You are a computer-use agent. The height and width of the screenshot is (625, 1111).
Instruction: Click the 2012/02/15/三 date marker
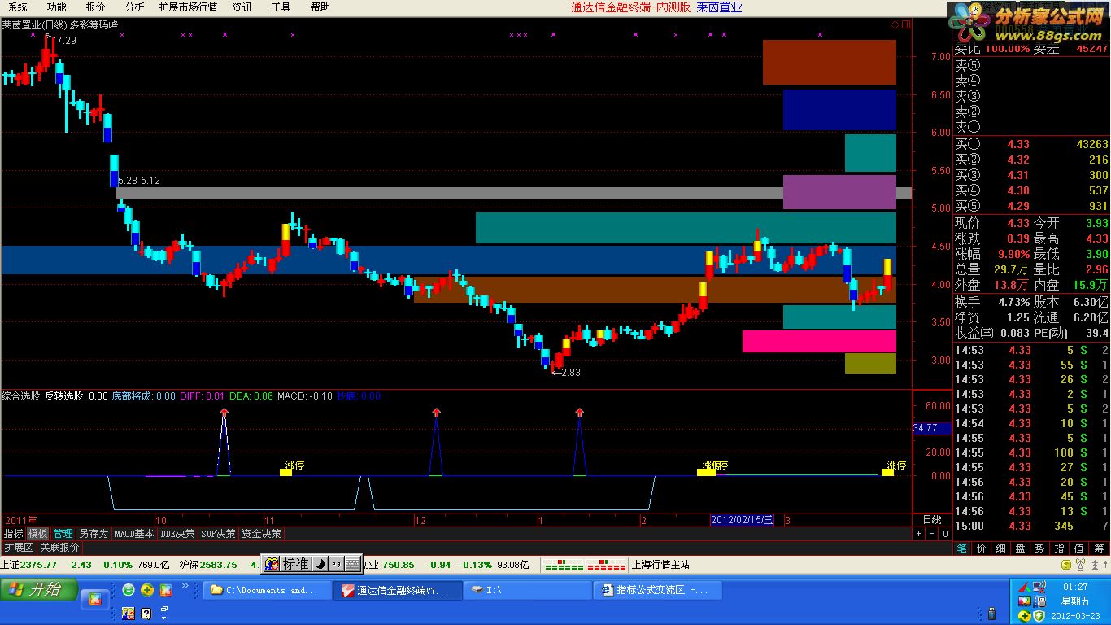pyautogui.click(x=742, y=519)
